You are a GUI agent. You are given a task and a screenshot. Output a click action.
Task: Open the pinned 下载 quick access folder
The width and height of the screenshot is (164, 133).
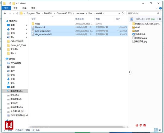pos(11,29)
